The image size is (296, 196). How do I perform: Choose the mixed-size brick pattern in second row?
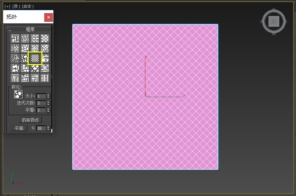point(15,48)
